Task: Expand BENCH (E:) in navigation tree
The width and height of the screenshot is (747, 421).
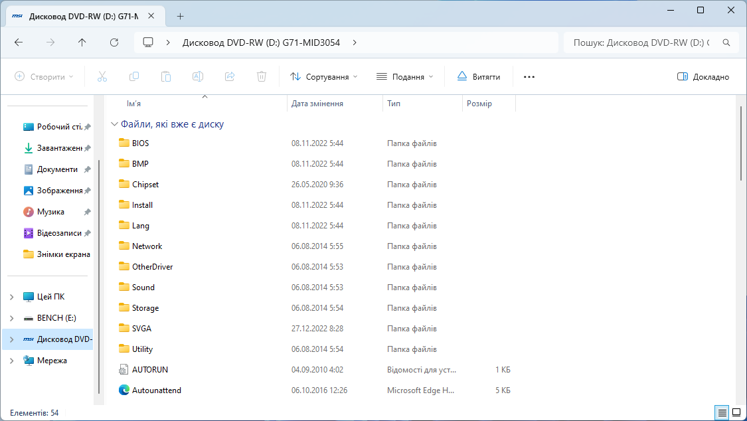Action: [x=12, y=318]
